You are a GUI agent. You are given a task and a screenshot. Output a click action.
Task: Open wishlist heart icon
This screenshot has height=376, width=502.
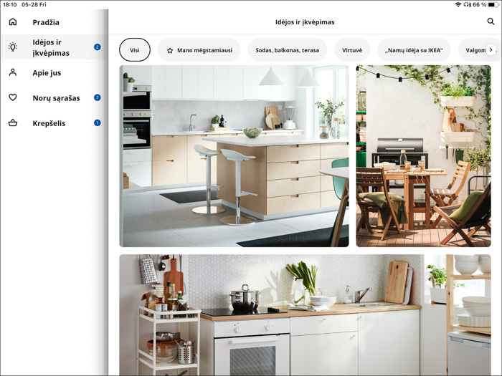[x=13, y=97]
